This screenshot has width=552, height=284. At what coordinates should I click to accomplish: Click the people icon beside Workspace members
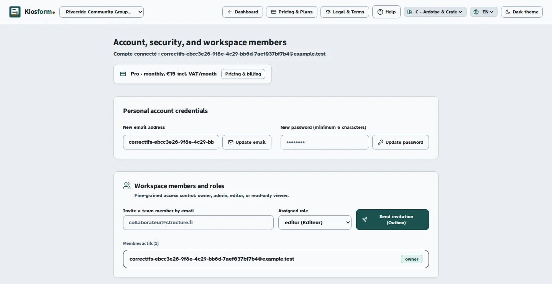pyautogui.click(x=127, y=186)
